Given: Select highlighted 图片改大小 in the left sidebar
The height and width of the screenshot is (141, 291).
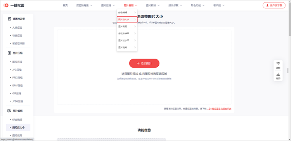Looking at the screenshot, I should coord(18,128).
